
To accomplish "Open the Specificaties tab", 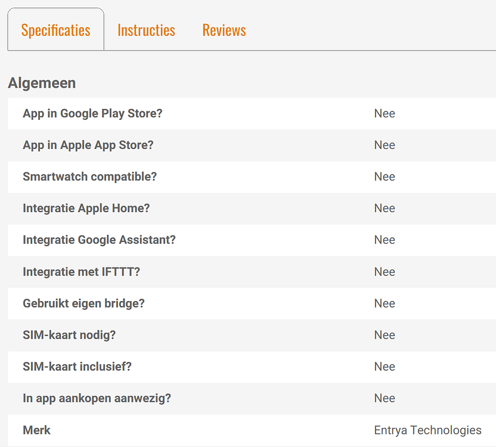I will point(55,30).
